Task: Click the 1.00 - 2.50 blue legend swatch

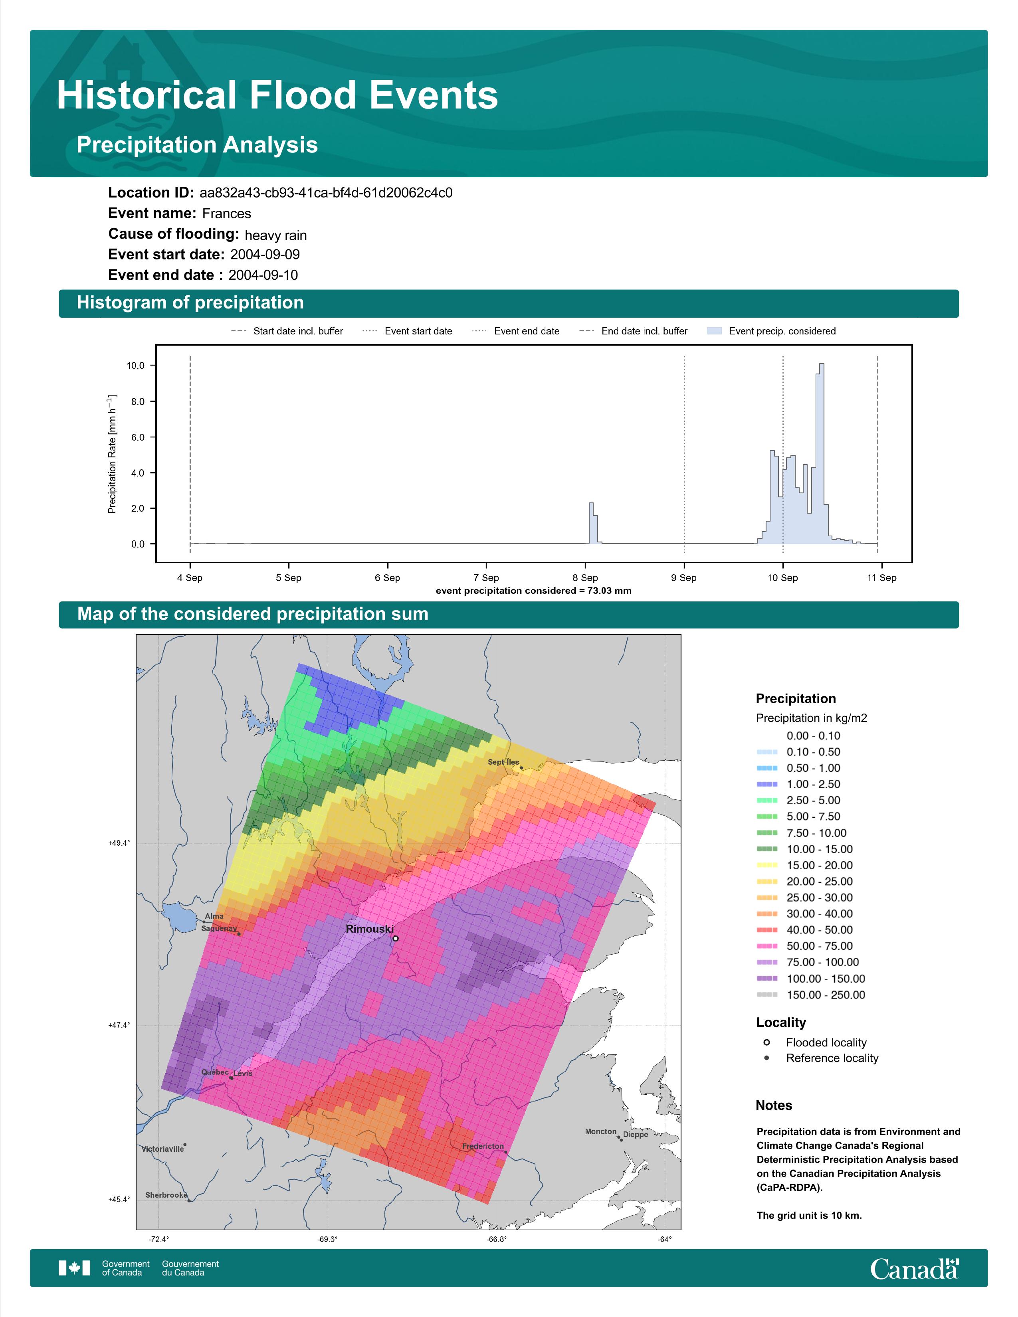Action: tap(766, 785)
